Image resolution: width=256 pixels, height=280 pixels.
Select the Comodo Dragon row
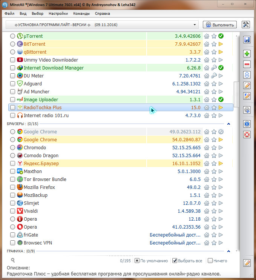(121, 156)
